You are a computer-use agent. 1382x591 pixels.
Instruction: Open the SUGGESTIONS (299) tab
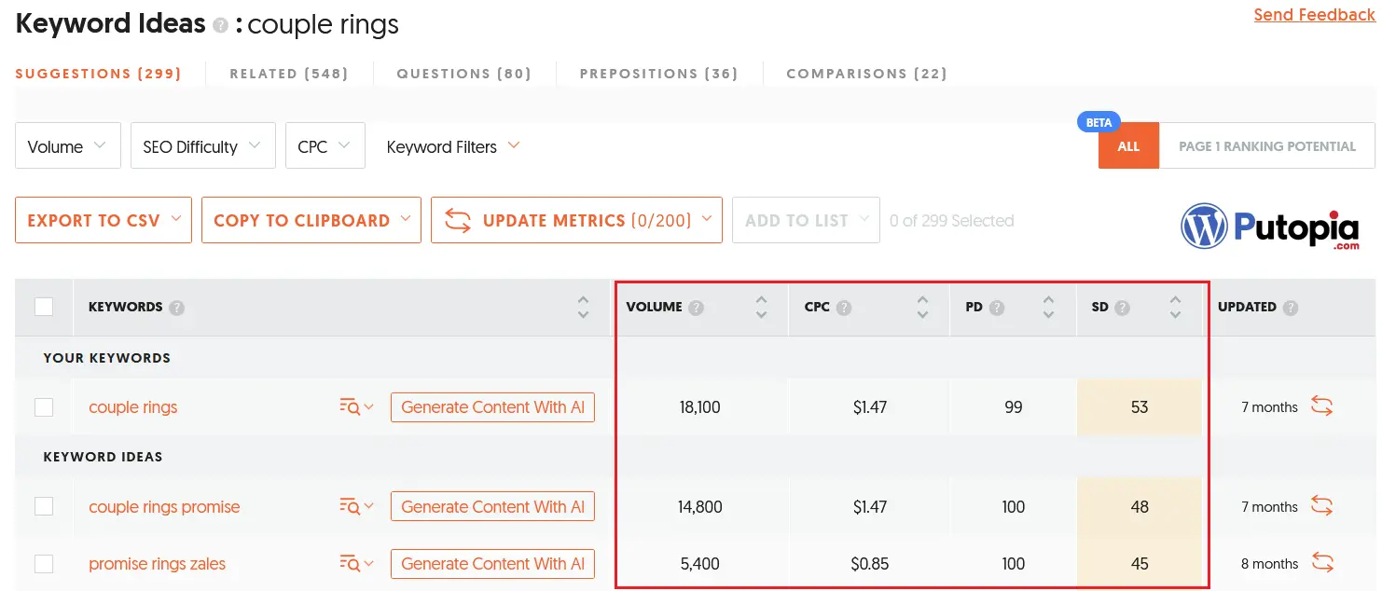click(x=98, y=74)
